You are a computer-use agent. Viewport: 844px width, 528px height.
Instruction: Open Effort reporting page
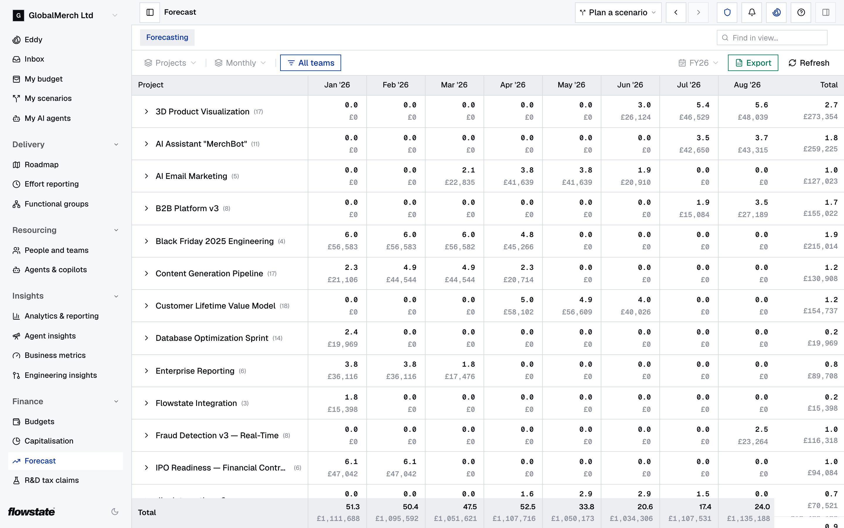(66, 184)
